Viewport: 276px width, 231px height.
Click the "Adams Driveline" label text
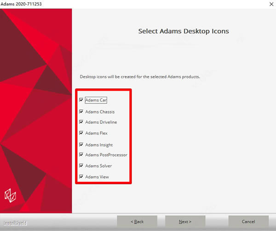101,122
